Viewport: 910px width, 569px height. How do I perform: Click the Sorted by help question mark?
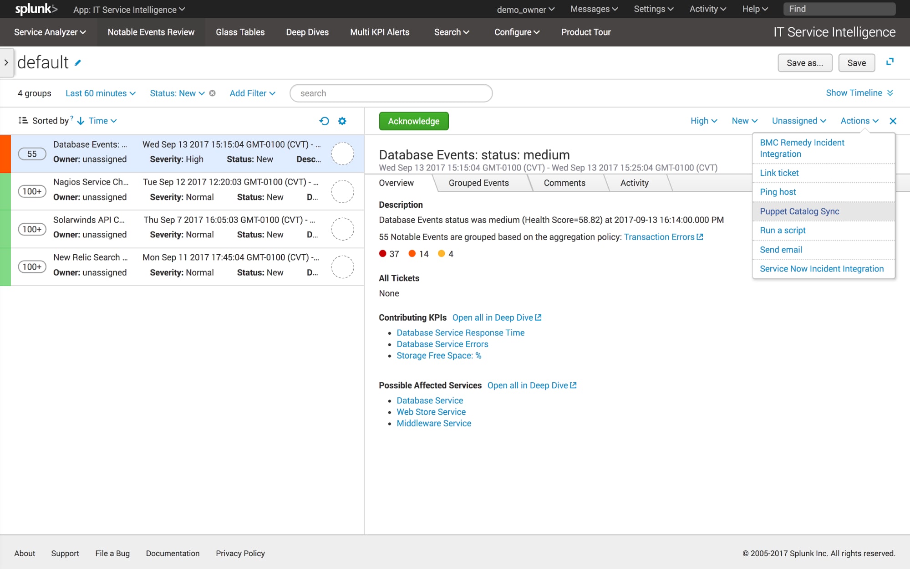click(x=72, y=118)
